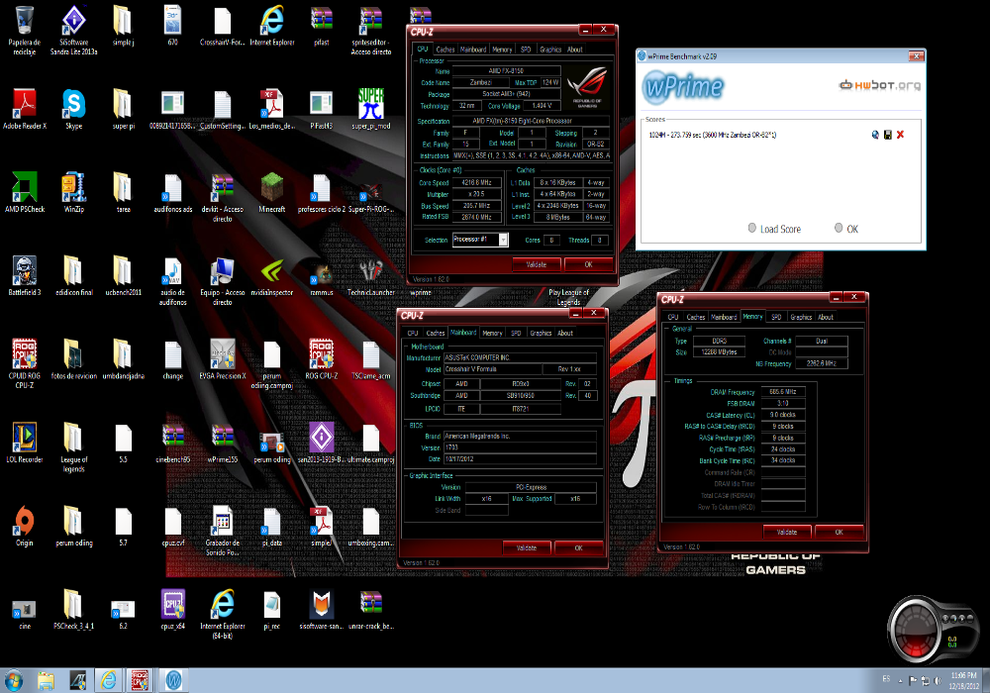This screenshot has height=693, width=990.
Task: Select the Adobe Reader X desktop icon
Action: coord(24,109)
